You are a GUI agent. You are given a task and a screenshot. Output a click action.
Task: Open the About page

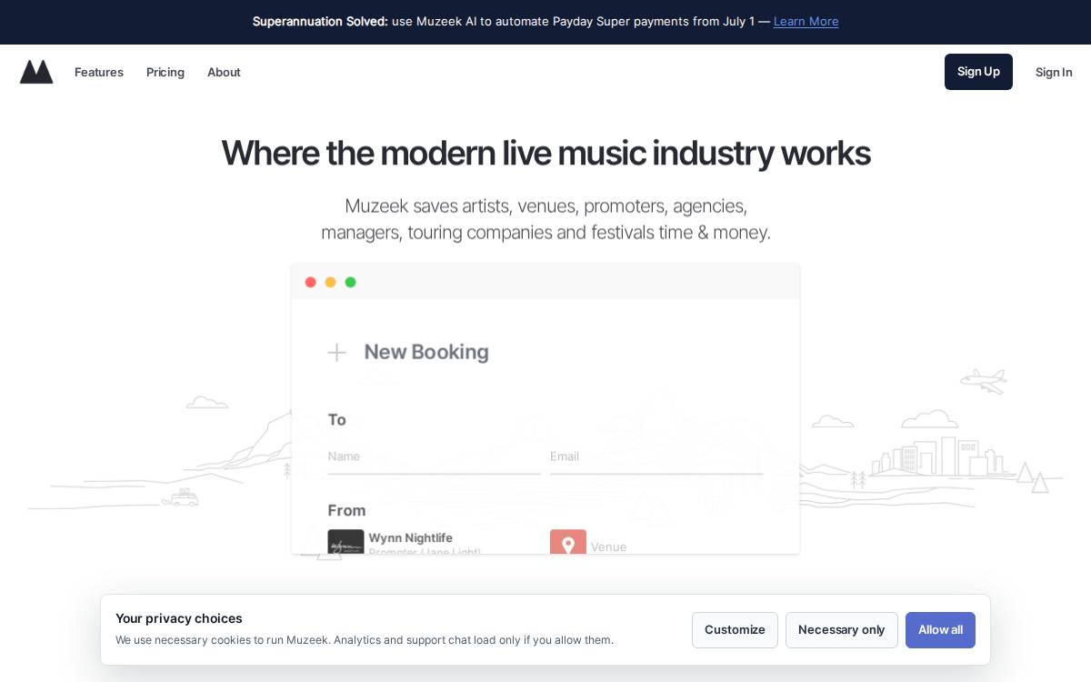[224, 72]
